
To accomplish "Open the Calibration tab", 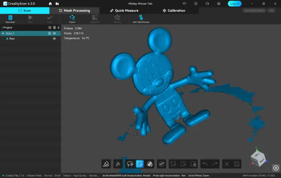I will pyautogui.click(x=174, y=11).
